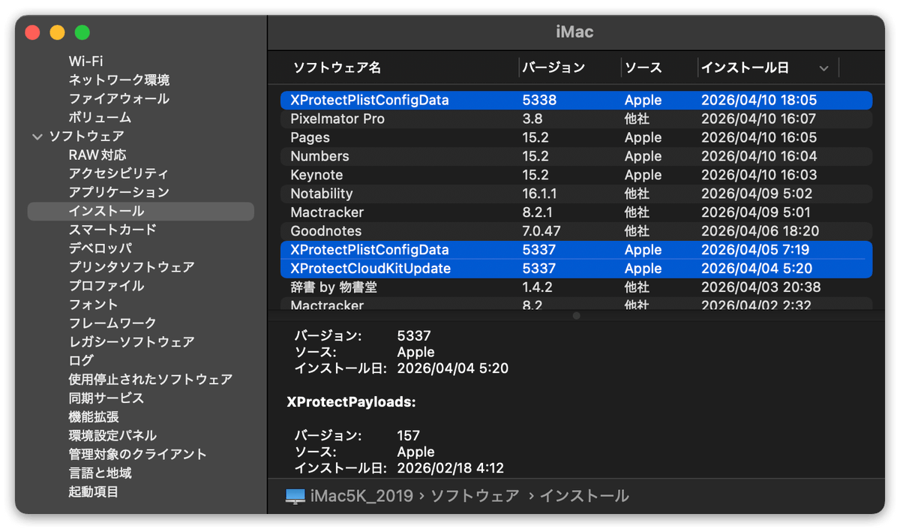Select 環境設定パネル in the sidebar

click(112, 436)
